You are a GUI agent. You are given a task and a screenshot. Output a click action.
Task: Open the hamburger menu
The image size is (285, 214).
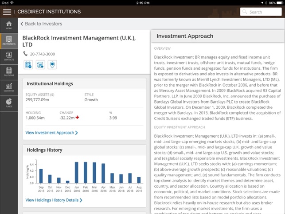point(7,12)
